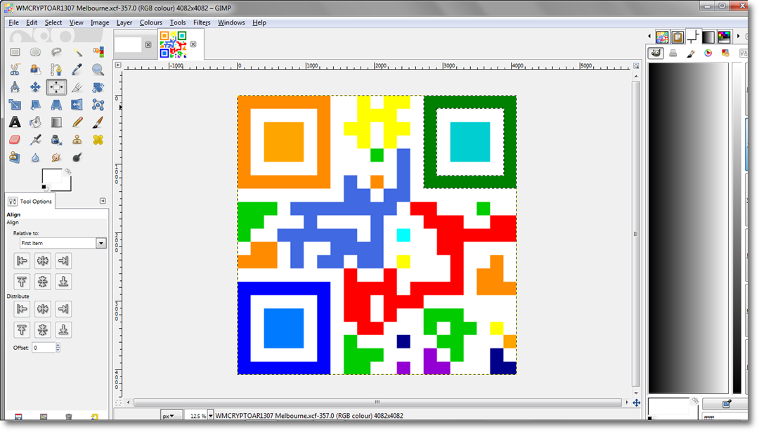Align top edge of target
759x432 pixels.
point(22,282)
